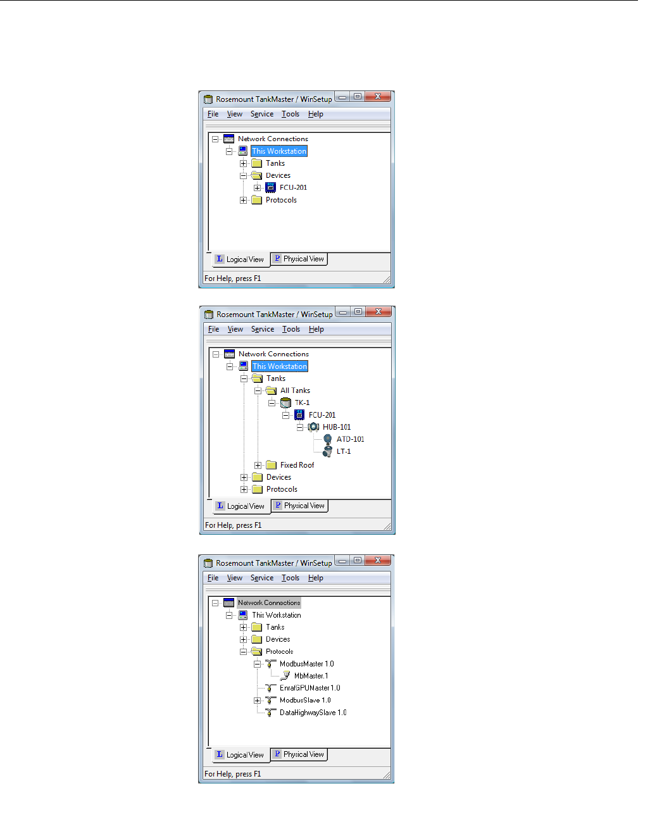Expand ModbusSlave 1.0 node in bottom window
650x836 pixels.
point(257,701)
